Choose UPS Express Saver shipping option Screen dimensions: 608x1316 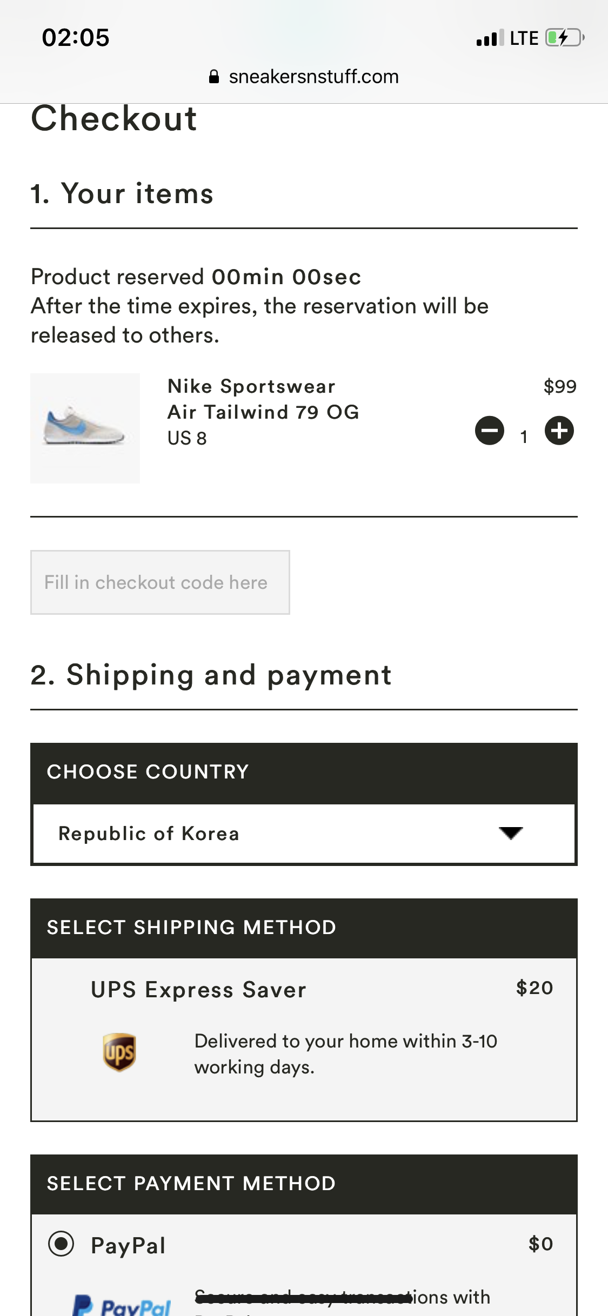(198, 990)
